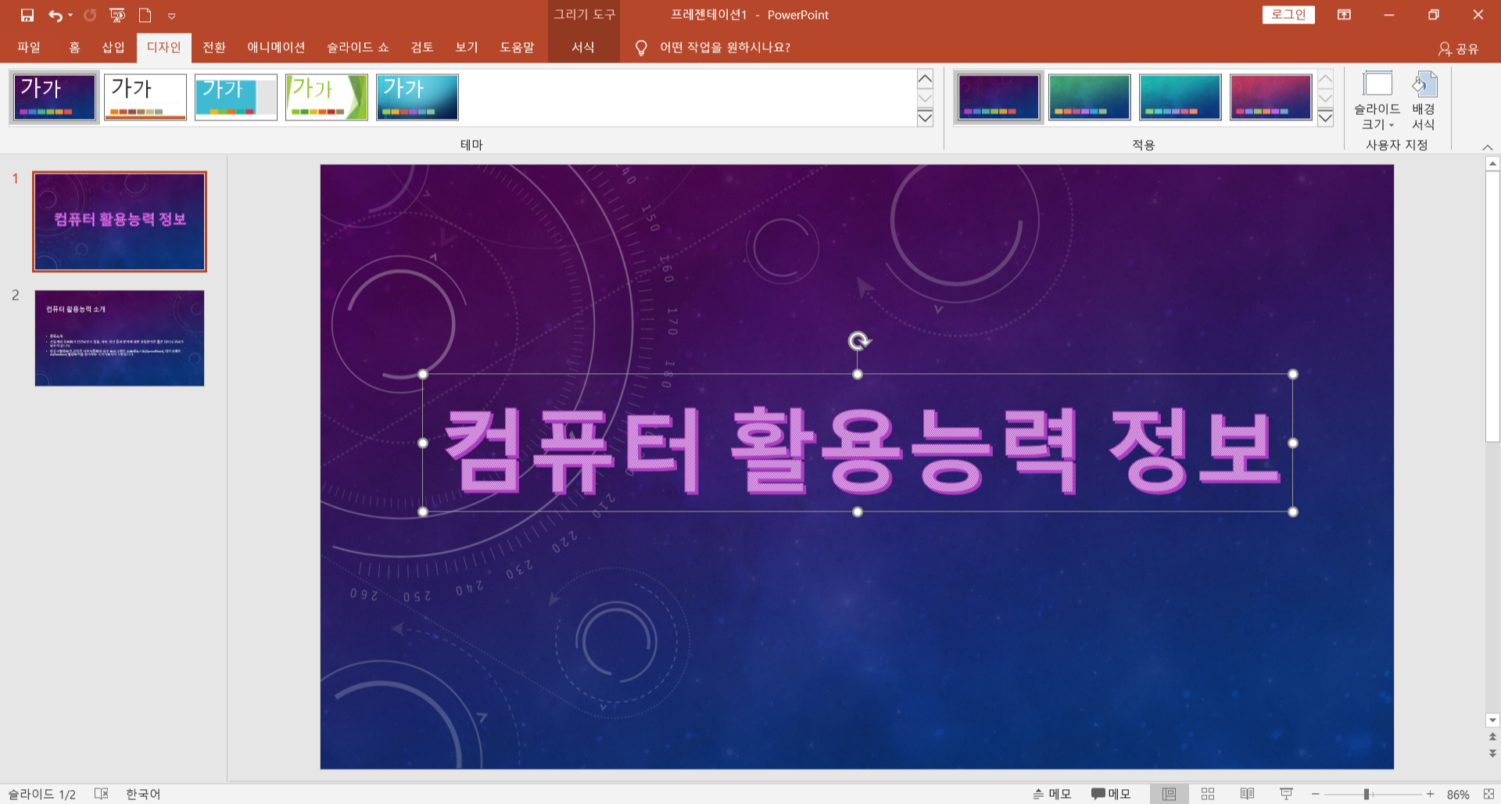
Task: Click the 로그인 button
Action: tap(1288, 15)
